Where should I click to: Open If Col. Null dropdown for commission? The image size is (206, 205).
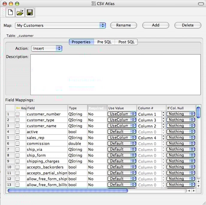click(x=181, y=143)
